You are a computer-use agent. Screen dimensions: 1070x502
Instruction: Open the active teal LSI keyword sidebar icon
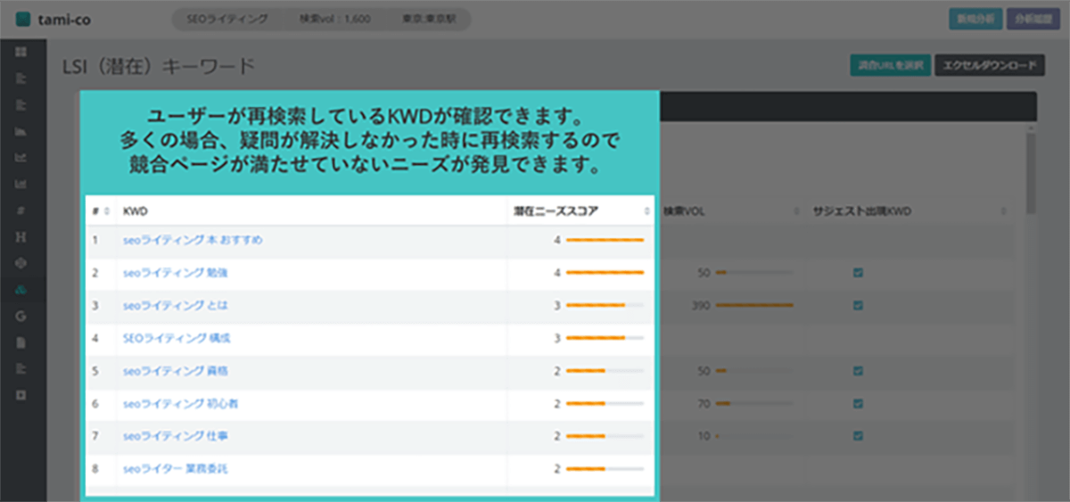click(21, 290)
